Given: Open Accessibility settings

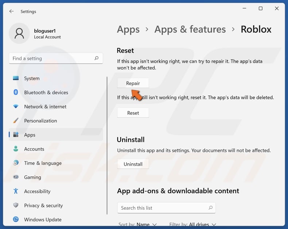Looking at the screenshot, I should (56, 191).
